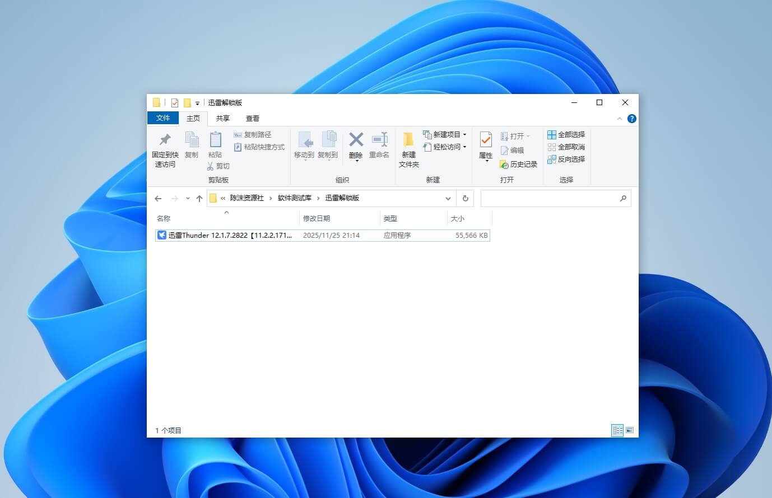Click 全部选择 to select all items

[x=566, y=135]
